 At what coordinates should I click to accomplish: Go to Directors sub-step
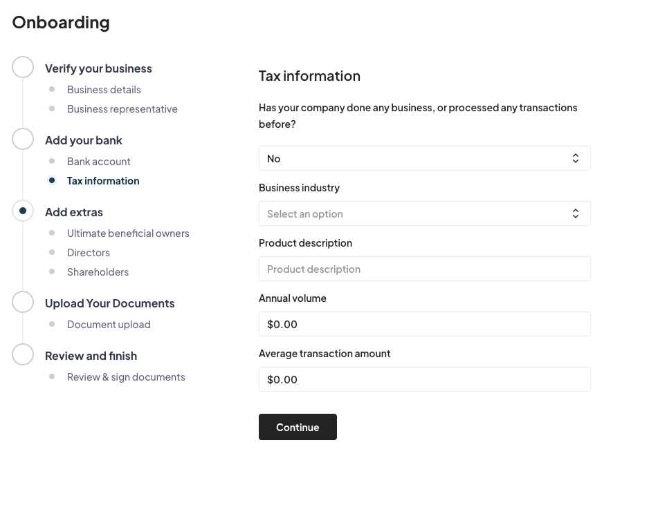tap(89, 253)
